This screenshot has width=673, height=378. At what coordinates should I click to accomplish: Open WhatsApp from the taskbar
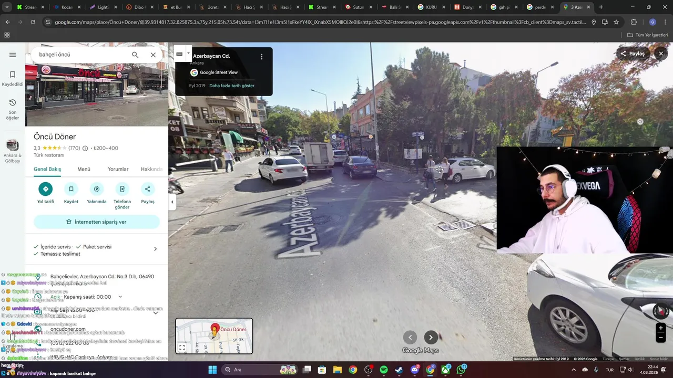461,370
